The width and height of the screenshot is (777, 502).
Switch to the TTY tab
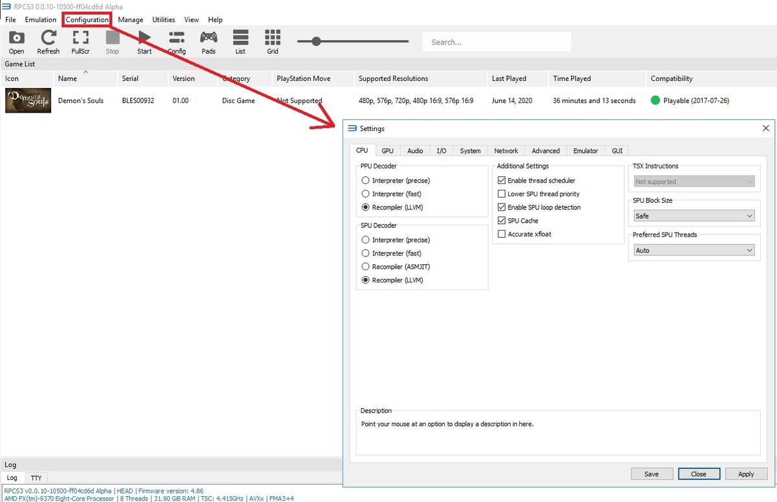click(x=36, y=478)
